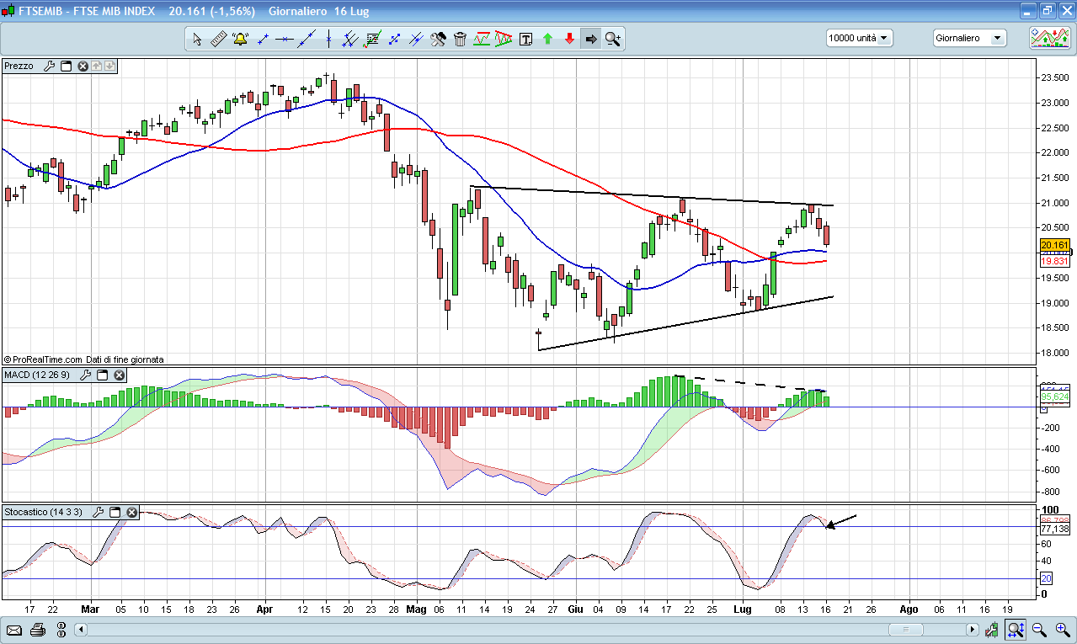This screenshot has height=644, width=1077.
Task: Open the 10000 unità dropdown
Action: click(859, 38)
